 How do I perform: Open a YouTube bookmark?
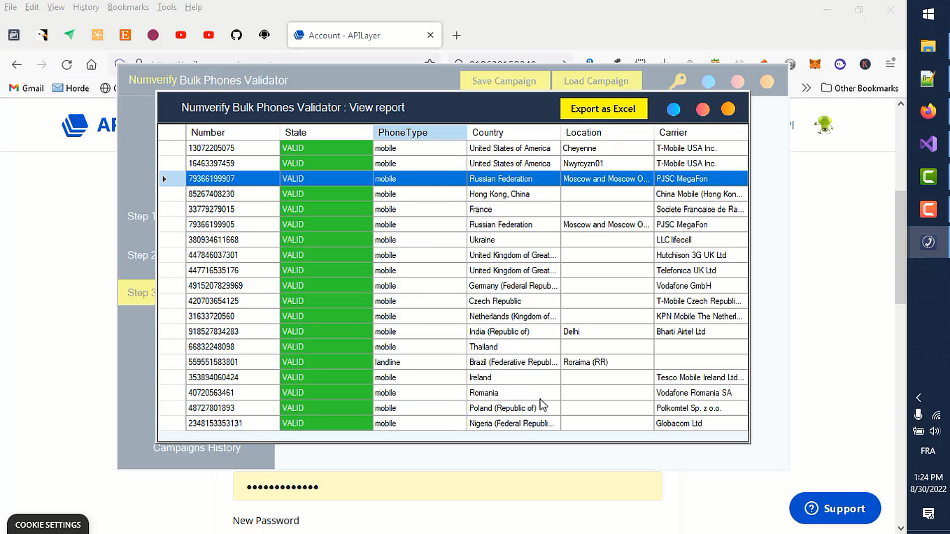click(x=180, y=35)
